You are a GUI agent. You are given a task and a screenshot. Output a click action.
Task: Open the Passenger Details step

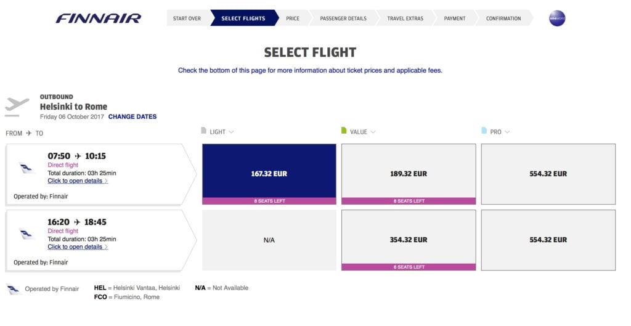(x=343, y=18)
